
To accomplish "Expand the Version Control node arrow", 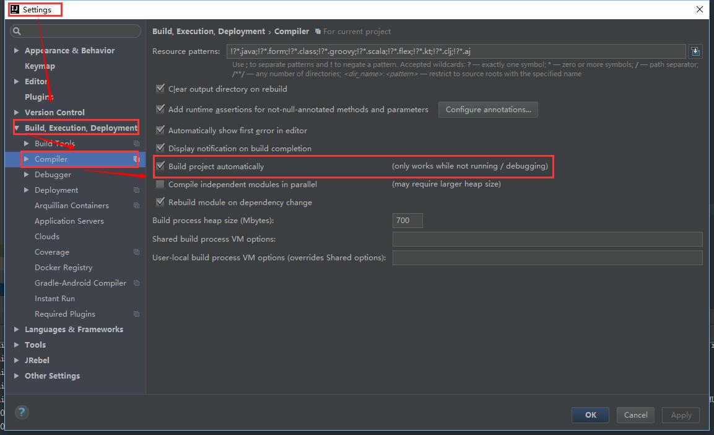I will coord(16,113).
